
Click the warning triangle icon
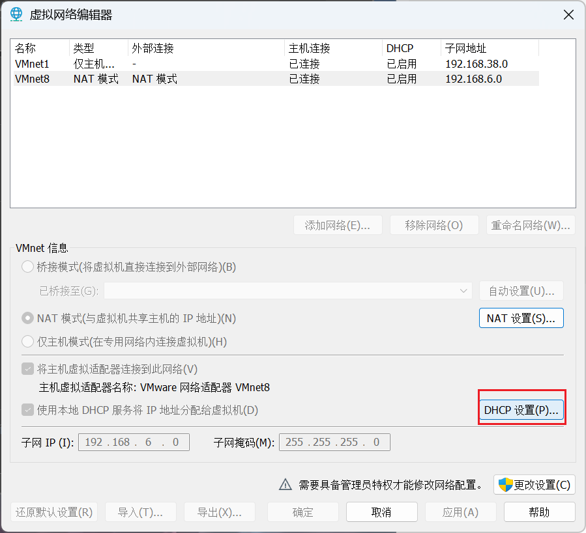tap(286, 484)
